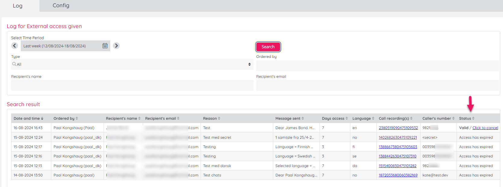Sort by Message sent column
This screenshot has height=187, width=503.
(x=289, y=119)
